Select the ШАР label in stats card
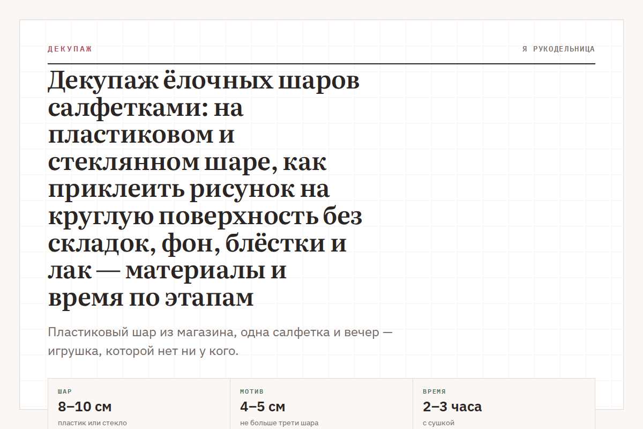The width and height of the screenshot is (643, 429). (65, 391)
